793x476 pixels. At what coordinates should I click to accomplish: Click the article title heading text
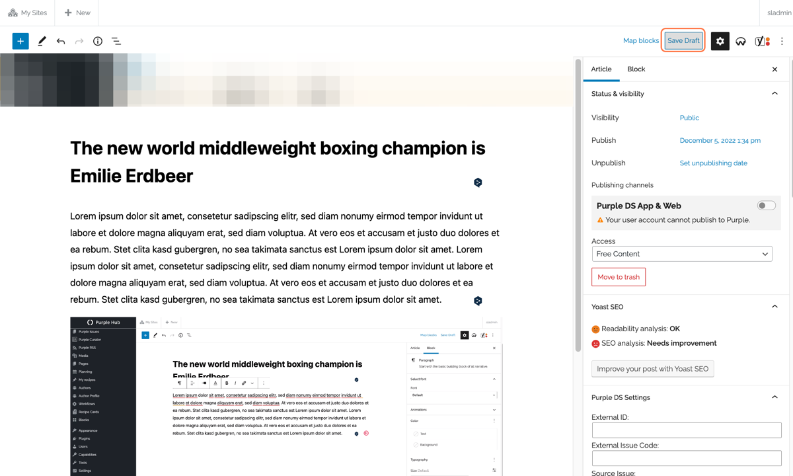point(278,162)
